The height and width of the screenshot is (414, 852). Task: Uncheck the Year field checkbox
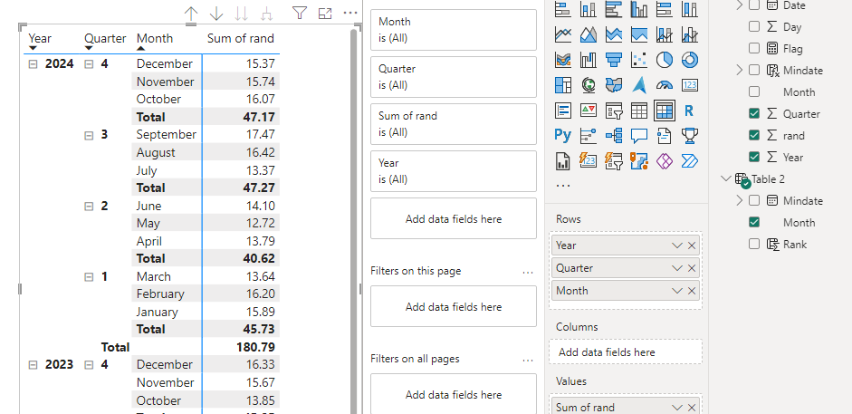point(754,157)
